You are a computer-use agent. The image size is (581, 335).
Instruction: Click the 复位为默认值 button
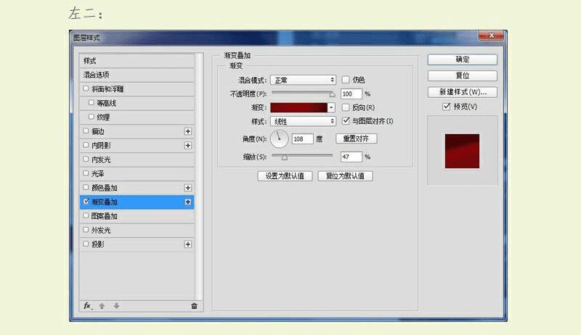(346, 176)
